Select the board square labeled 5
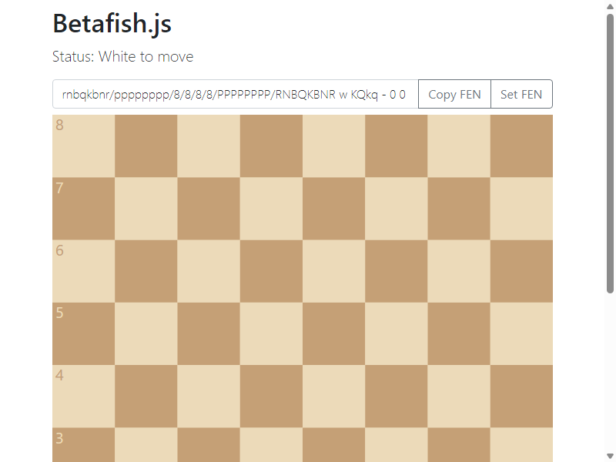Viewport: 616px width, 462px height. [x=84, y=333]
